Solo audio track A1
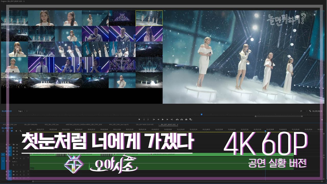This screenshot has height=184, width=327. pos(20,158)
